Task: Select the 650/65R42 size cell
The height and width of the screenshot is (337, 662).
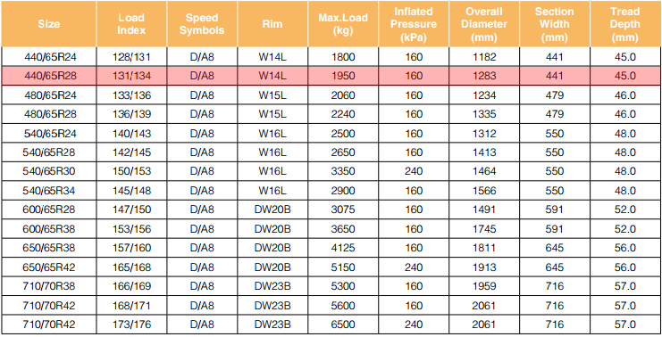Action: click(48, 267)
